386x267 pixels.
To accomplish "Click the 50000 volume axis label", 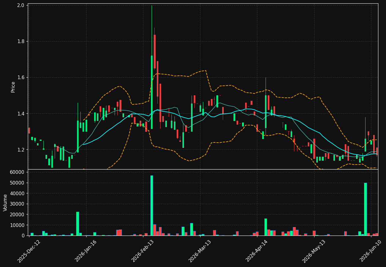I will [18, 183].
